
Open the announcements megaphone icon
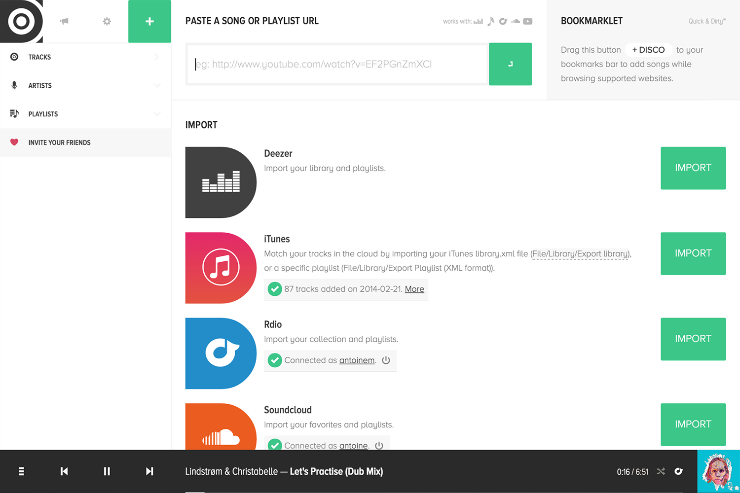tap(64, 21)
